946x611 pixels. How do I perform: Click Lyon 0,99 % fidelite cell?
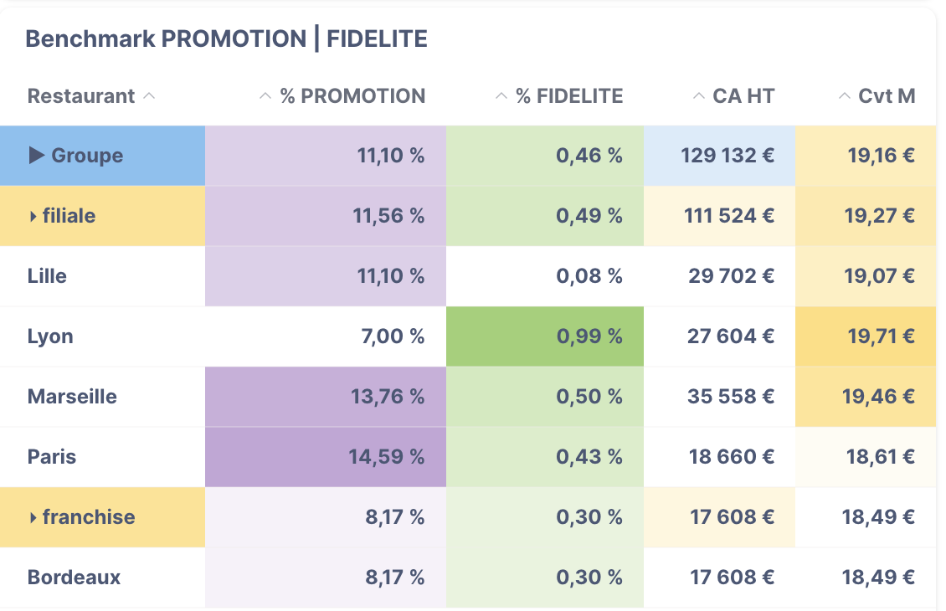click(x=589, y=336)
